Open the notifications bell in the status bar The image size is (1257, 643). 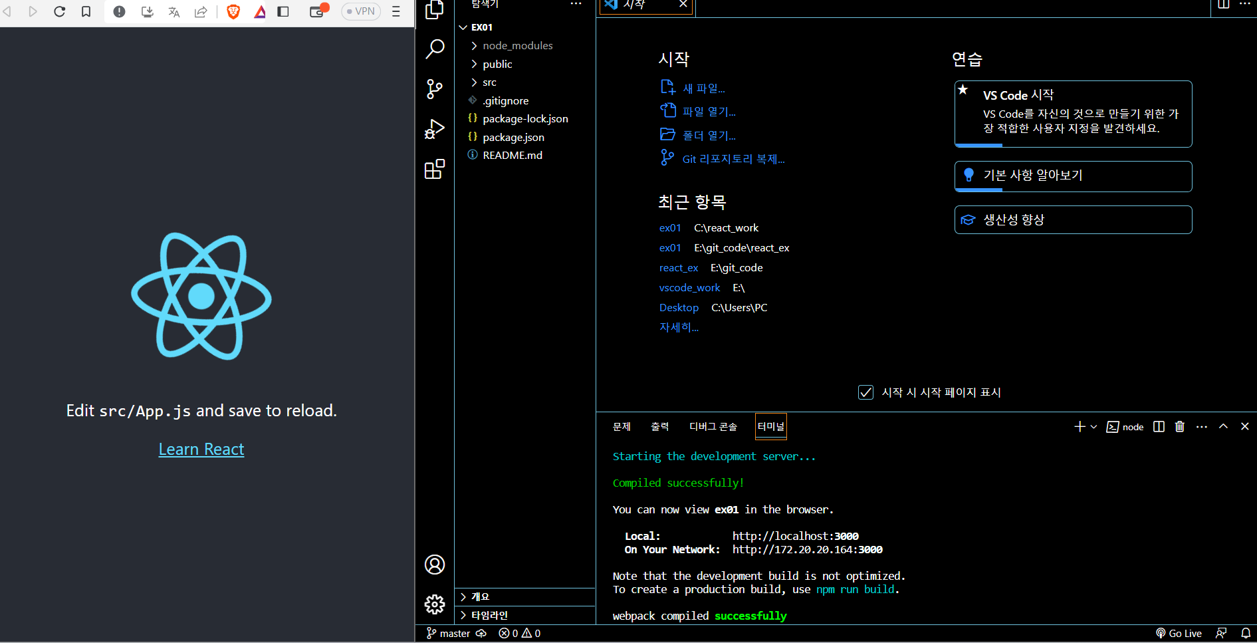point(1246,633)
